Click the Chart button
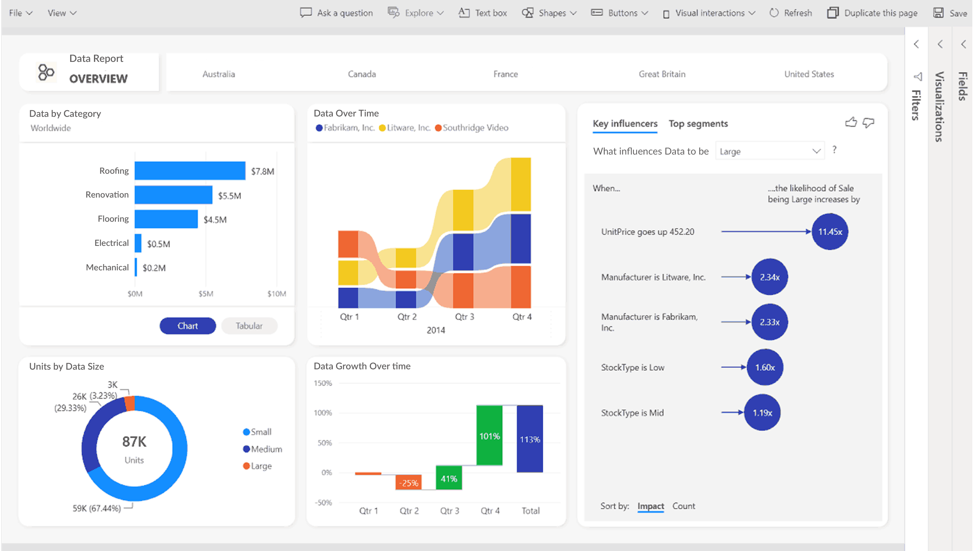This screenshot has width=974, height=551. [187, 325]
